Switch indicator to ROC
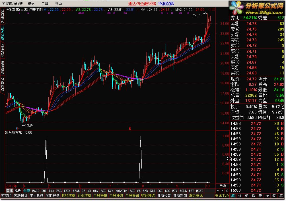Screen dimensions: 286x201 pyautogui.click(x=167, y=190)
